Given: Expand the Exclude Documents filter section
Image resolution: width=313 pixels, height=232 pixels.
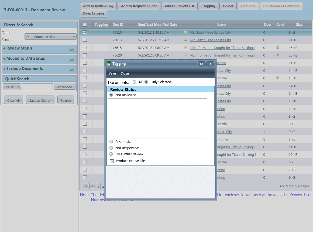Looking at the screenshot, I should (x=71, y=70).
